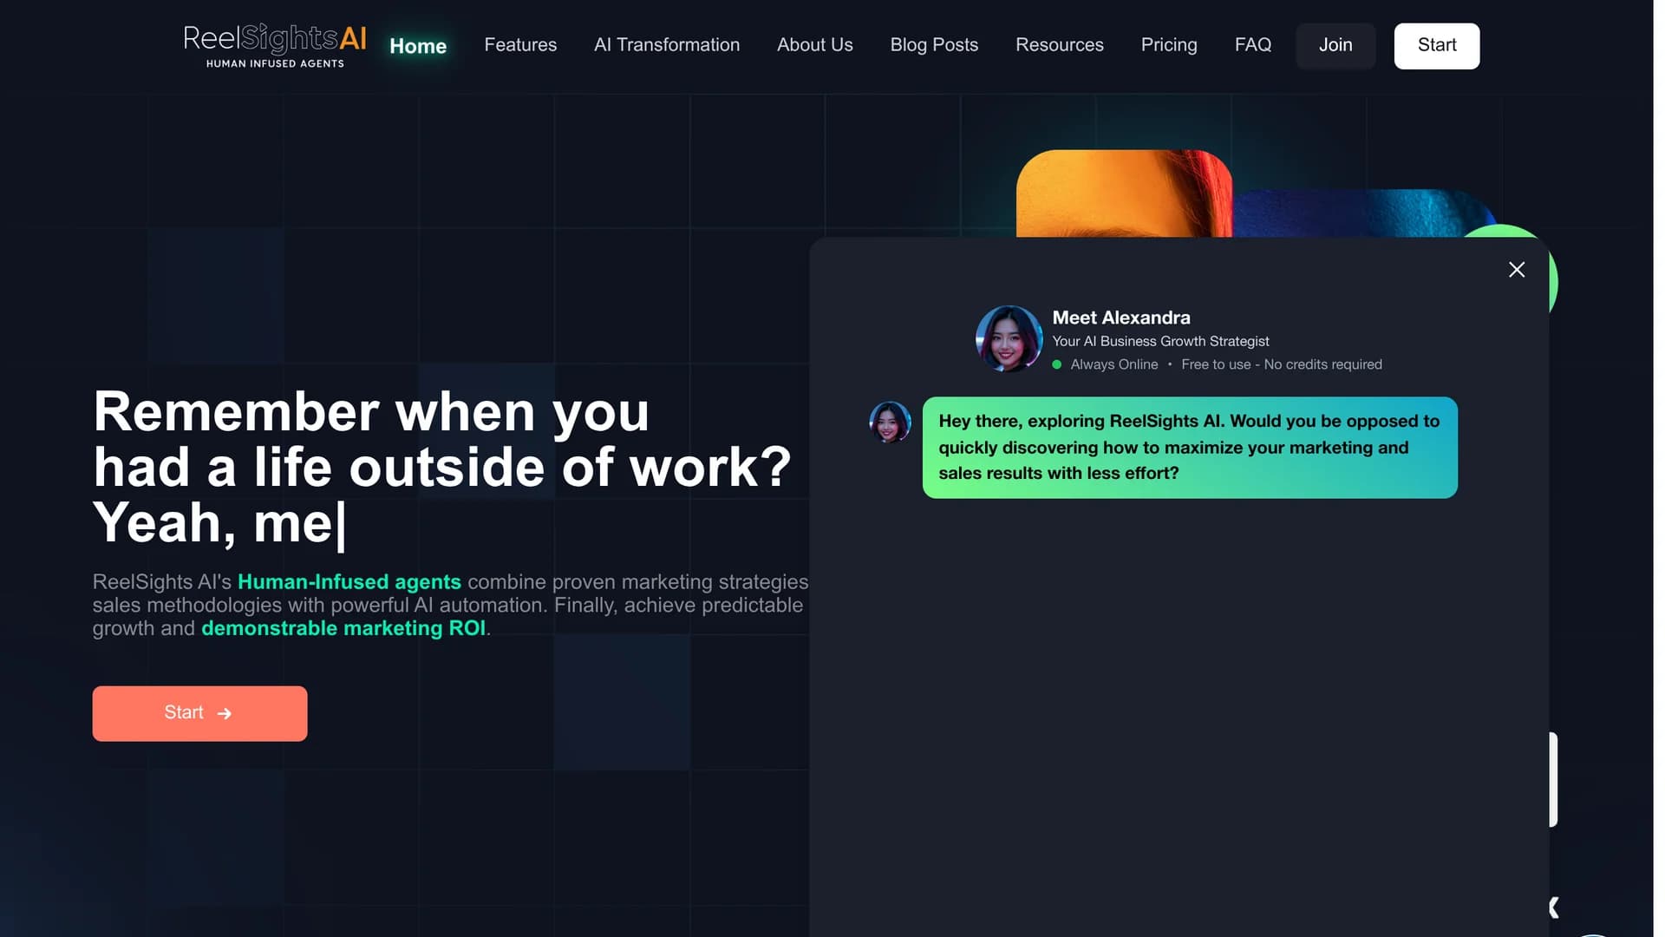1665x937 pixels.
Task: Click the small avatar beside chat message
Action: [x=890, y=423]
